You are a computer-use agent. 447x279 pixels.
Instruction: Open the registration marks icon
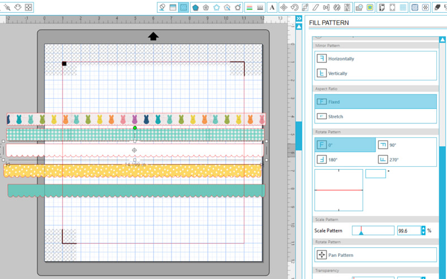pos(392,7)
